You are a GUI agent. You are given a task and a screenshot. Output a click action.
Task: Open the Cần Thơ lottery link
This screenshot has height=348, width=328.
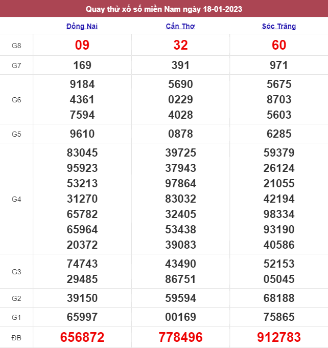point(180,26)
